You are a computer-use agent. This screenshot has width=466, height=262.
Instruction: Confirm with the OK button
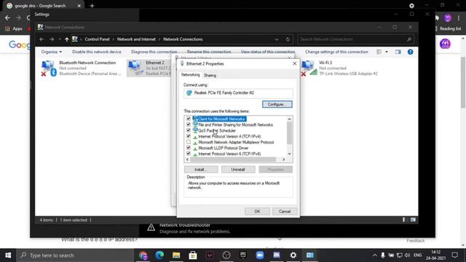pos(257,211)
